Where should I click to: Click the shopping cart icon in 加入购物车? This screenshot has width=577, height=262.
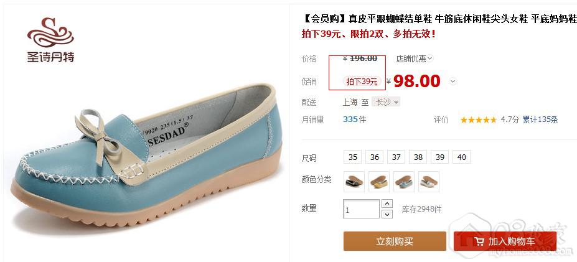(479, 241)
